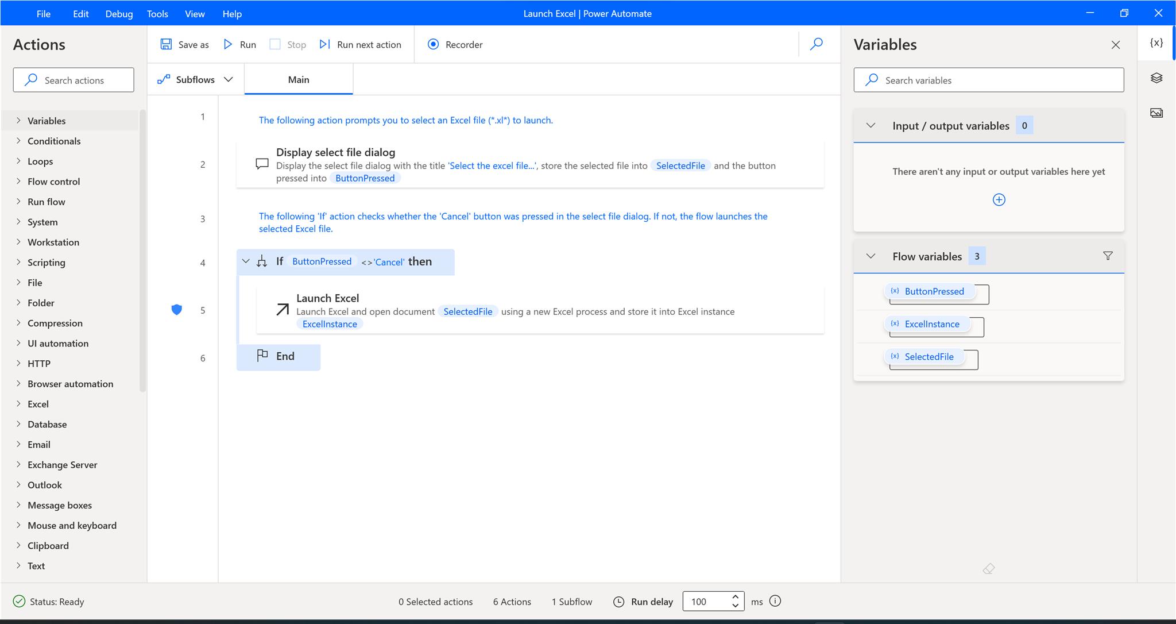
Task: Open the Clipboard actions group
Action: pyautogui.click(x=48, y=545)
